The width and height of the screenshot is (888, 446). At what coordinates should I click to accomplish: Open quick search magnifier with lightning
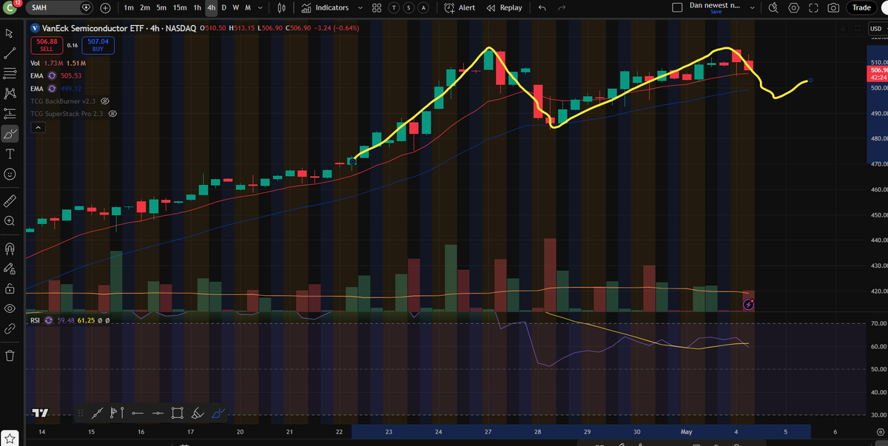[773, 7]
